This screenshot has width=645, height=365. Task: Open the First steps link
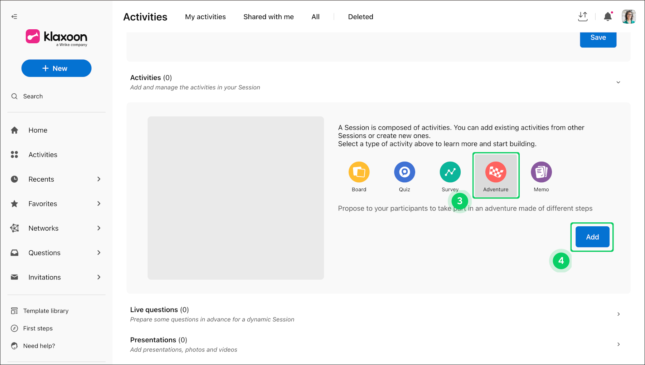pos(38,329)
